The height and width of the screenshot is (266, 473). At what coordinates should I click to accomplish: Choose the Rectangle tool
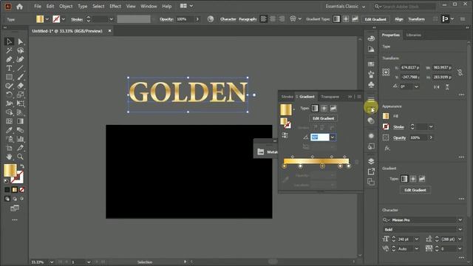[9, 77]
